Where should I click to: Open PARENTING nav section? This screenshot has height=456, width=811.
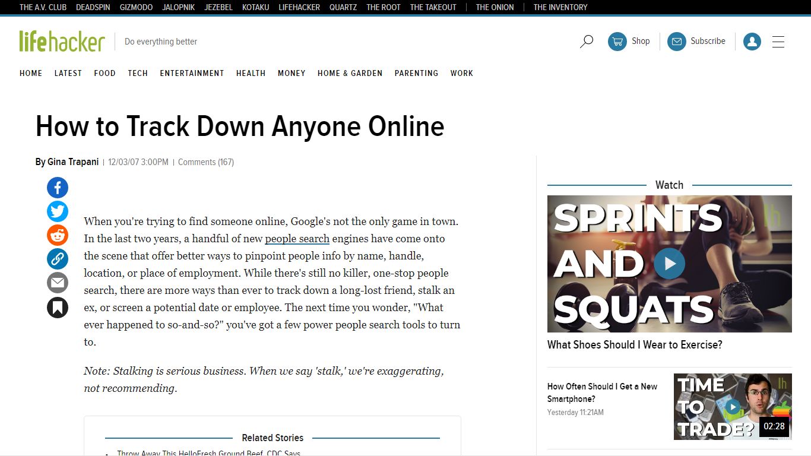pos(416,73)
